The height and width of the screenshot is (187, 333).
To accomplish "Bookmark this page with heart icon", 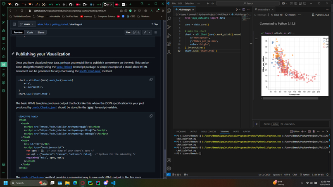I will coord(140,11).
